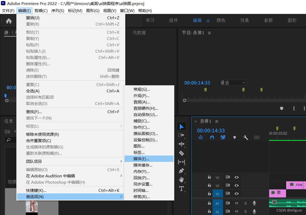The image size is (306, 215).
Task: Hide V1 track output eye
Action: [236, 193]
